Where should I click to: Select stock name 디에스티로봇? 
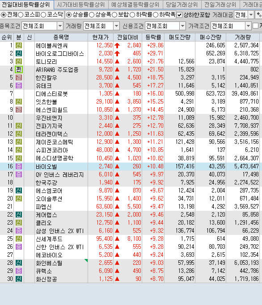(51, 94)
